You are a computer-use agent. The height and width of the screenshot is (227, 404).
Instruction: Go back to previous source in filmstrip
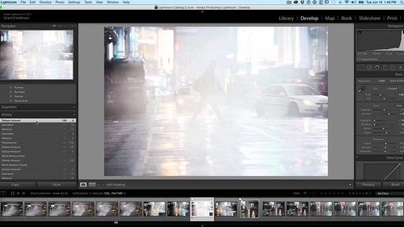(x=18, y=194)
